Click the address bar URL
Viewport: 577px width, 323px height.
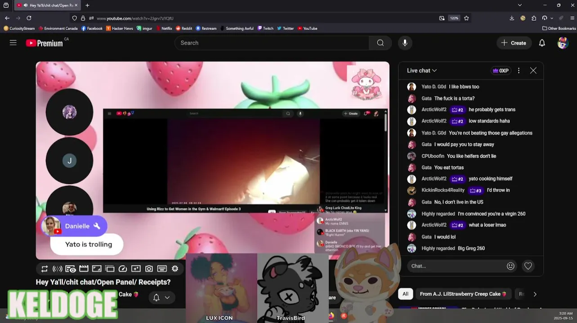pyautogui.click(x=135, y=18)
